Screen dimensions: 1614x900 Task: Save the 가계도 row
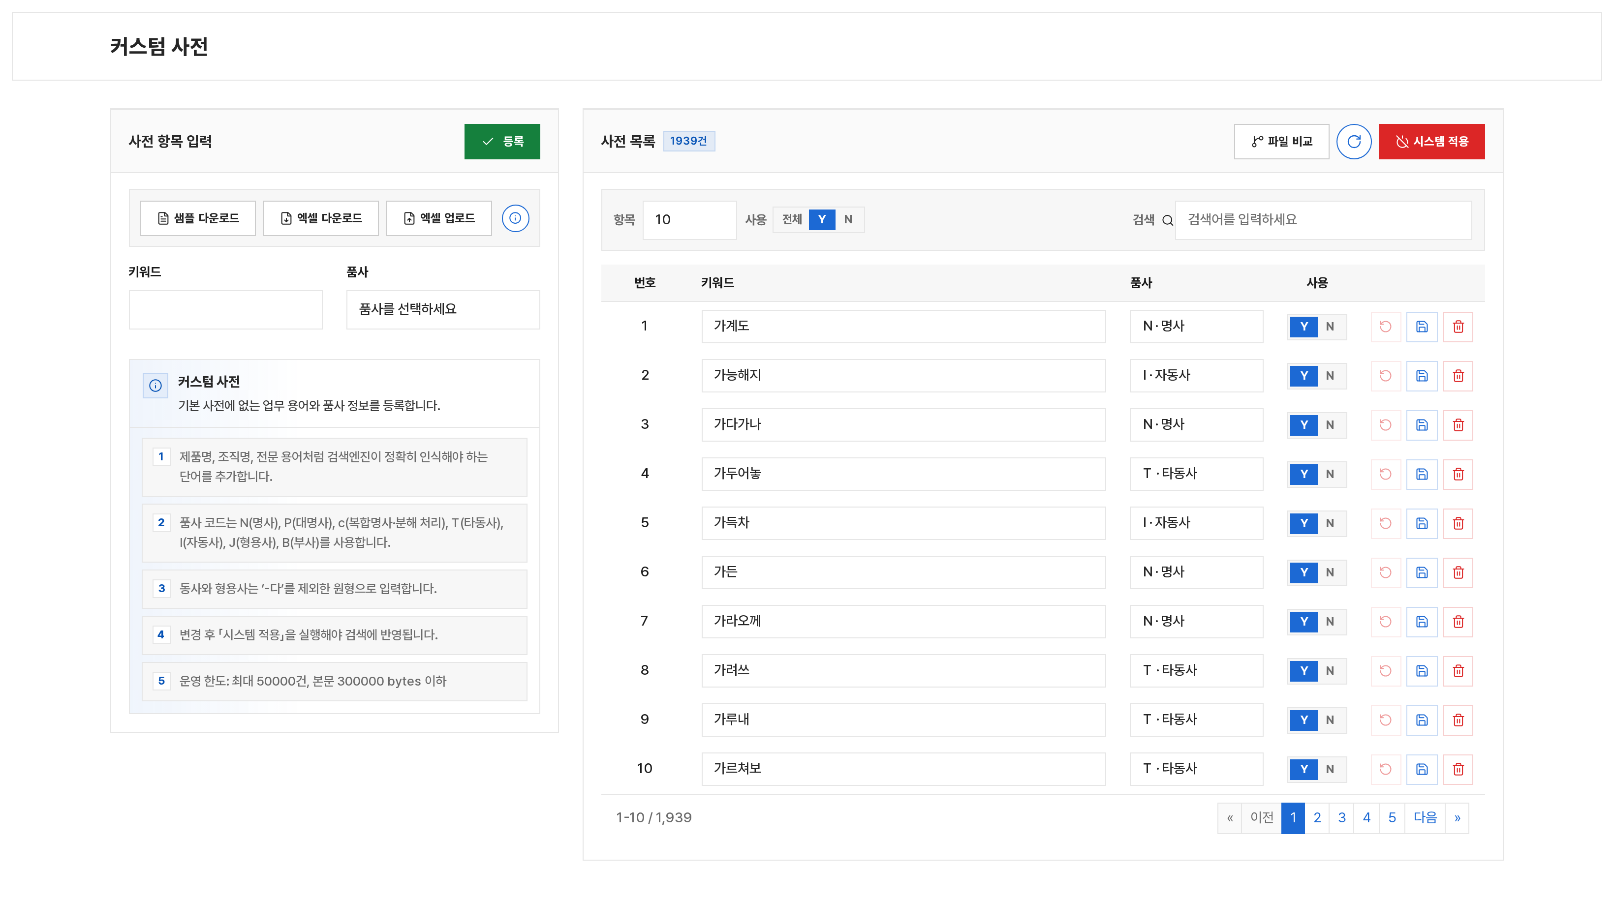click(x=1422, y=327)
